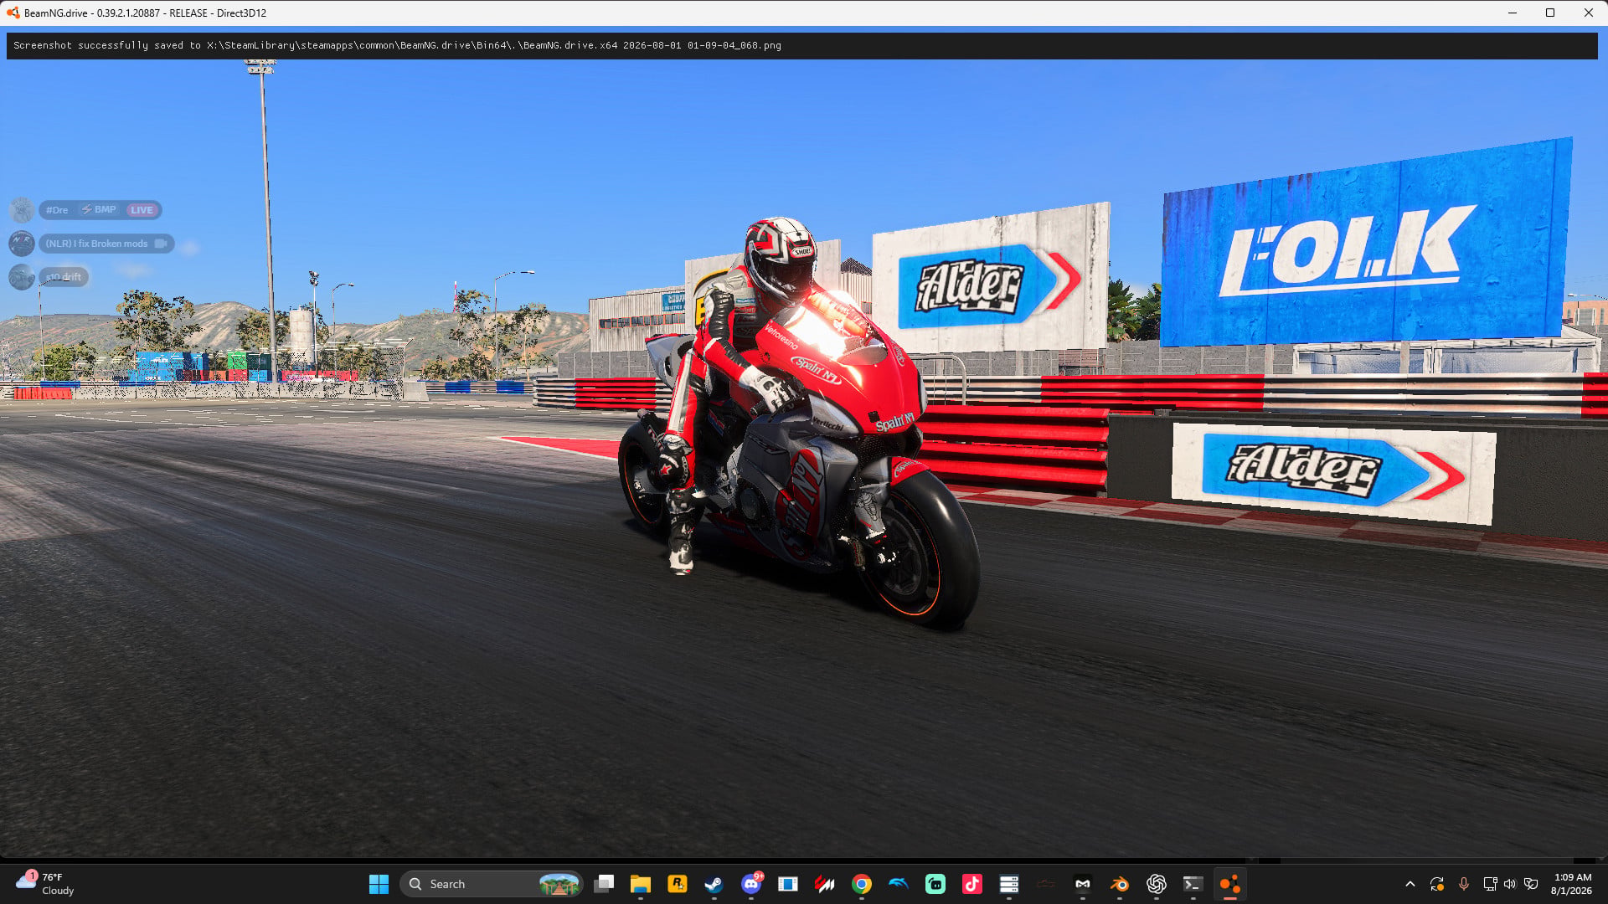1608x904 pixels.
Task: Open the network tray icon
Action: click(1490, 884)
